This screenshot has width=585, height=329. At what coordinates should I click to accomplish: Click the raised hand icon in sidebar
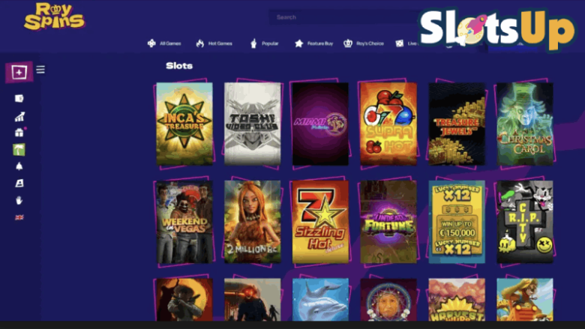[x=19, y=200]
